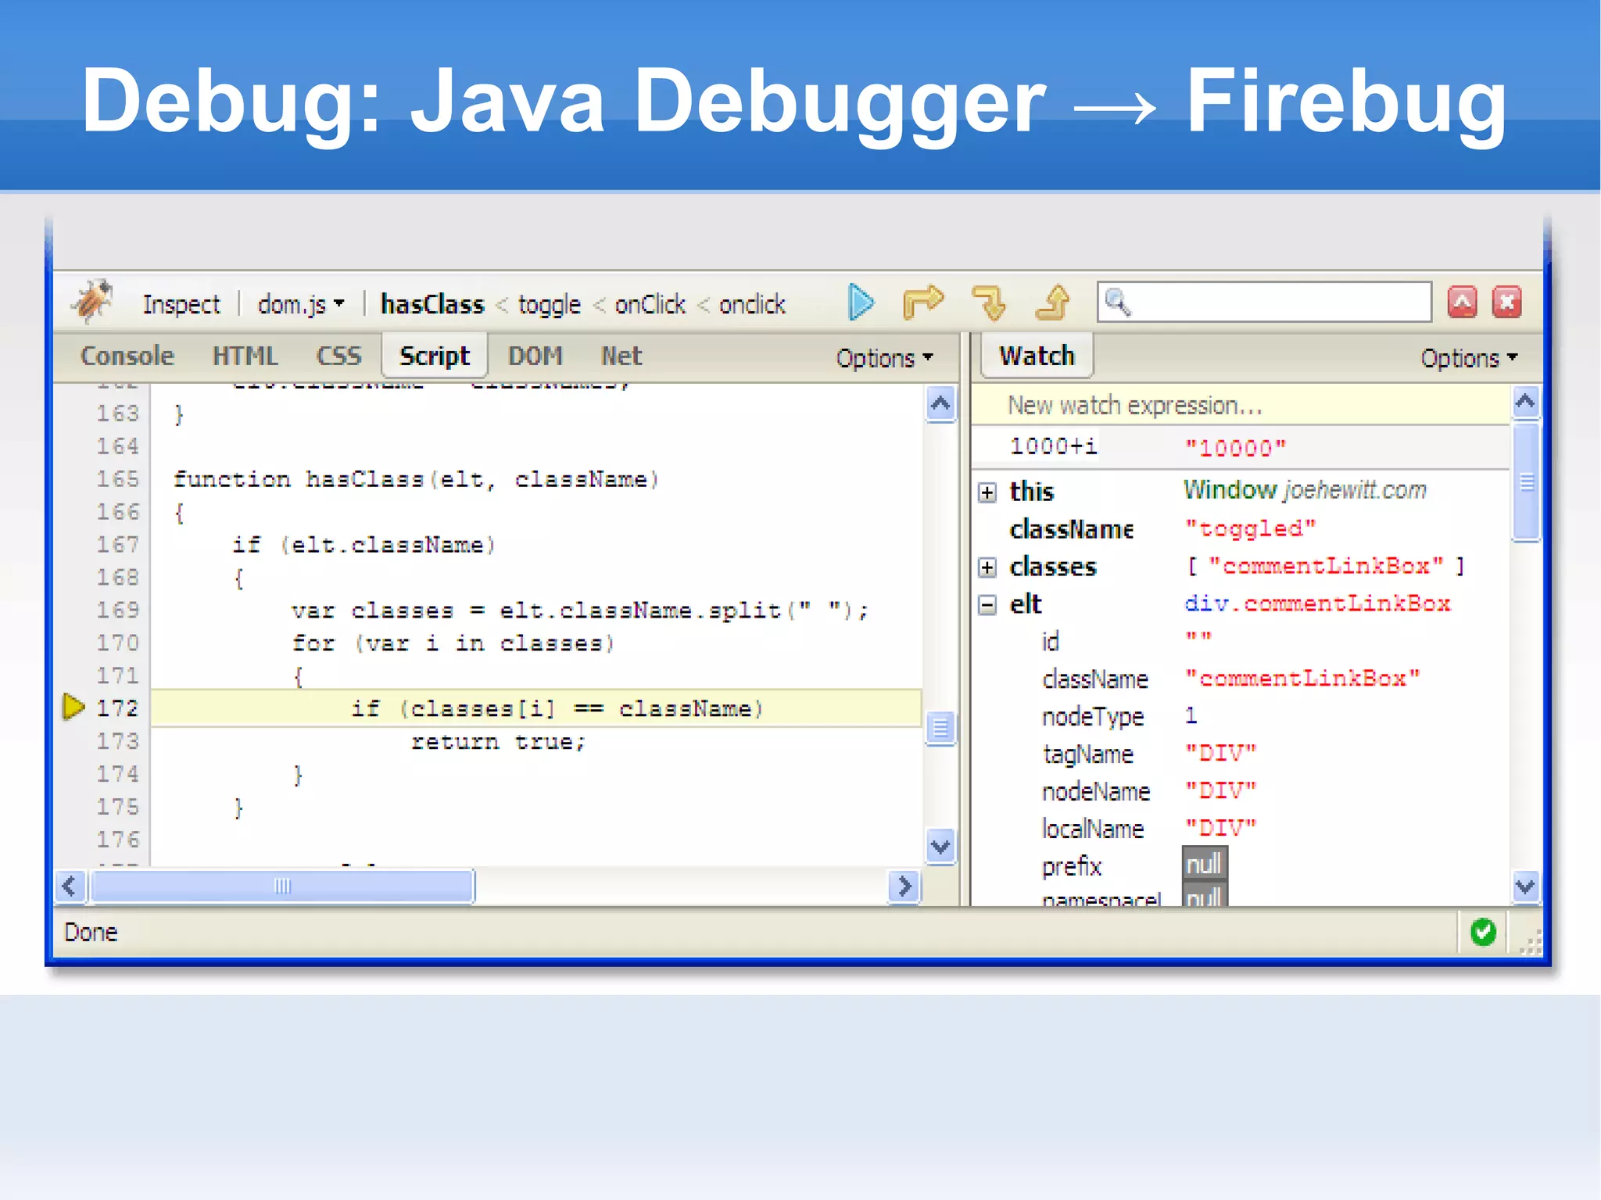Image resolution: width=1601 pixels, height=1200 pixels.
Task: Switch to the CSS tab
Action: (338, 356)
